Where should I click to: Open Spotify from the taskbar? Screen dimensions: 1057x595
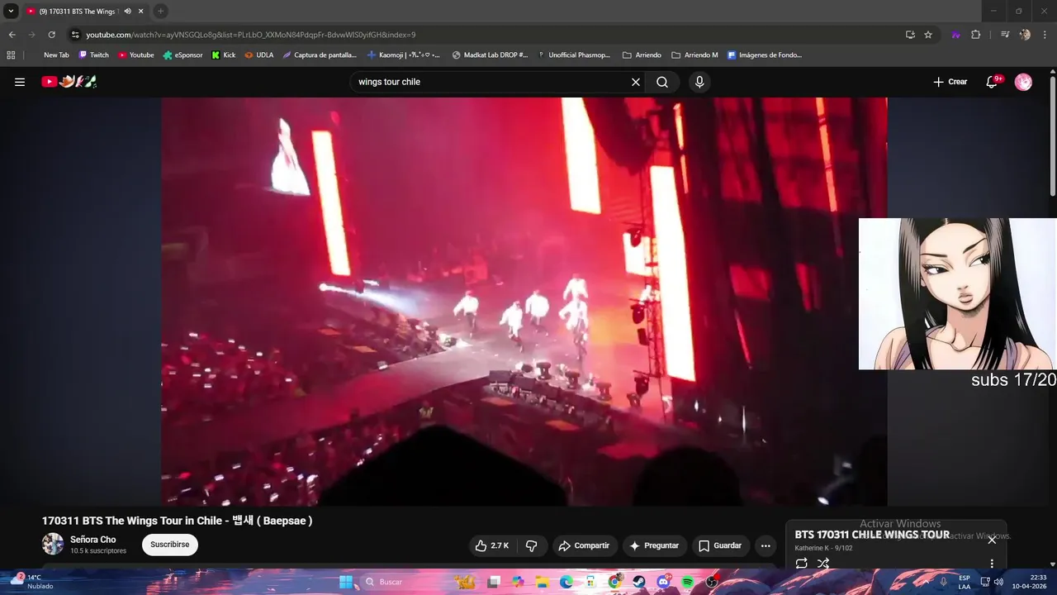[687, 582]
